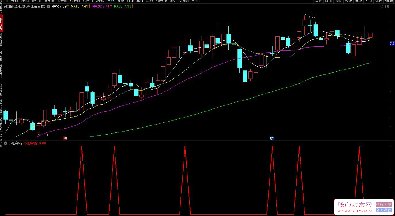Activate the 画线 drawing tools button
395x216 pixels.
pos(358,1)
